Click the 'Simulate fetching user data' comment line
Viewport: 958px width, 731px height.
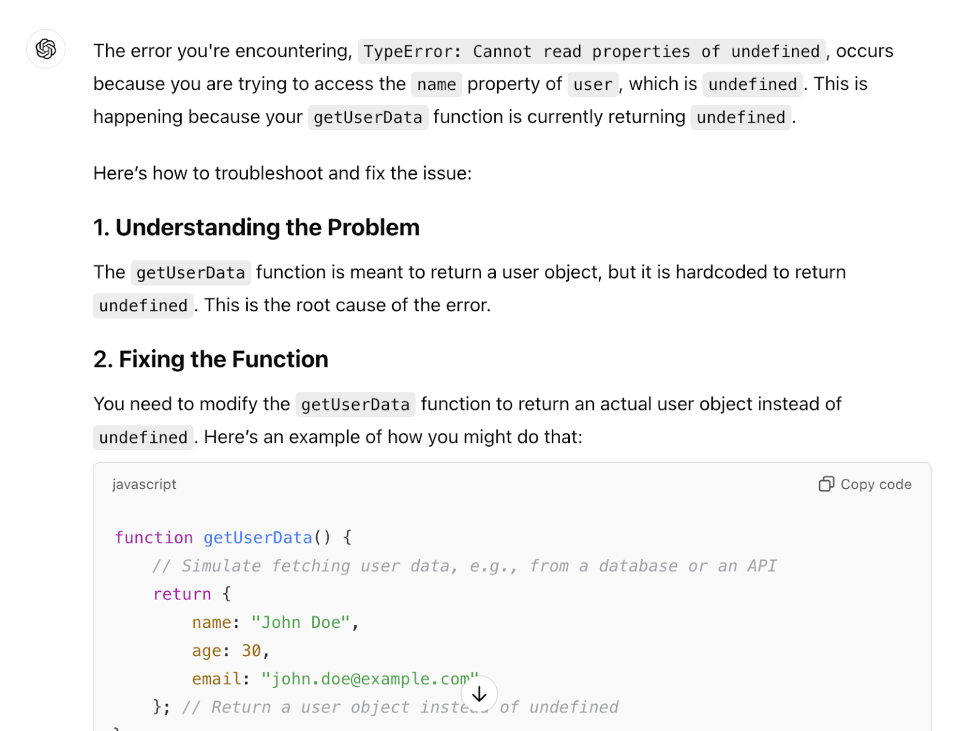[x=465, y=566]
